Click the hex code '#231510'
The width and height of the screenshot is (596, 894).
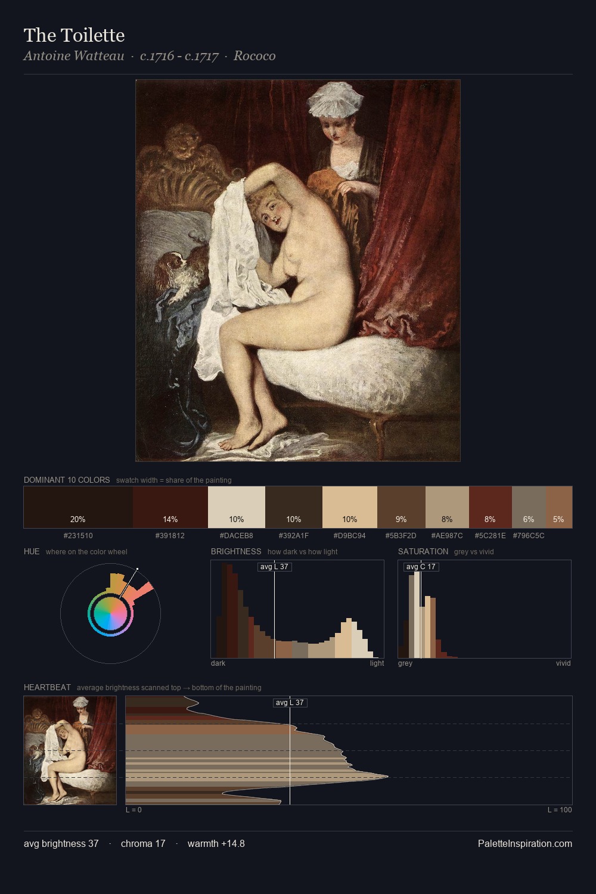(x=78, y=536)
